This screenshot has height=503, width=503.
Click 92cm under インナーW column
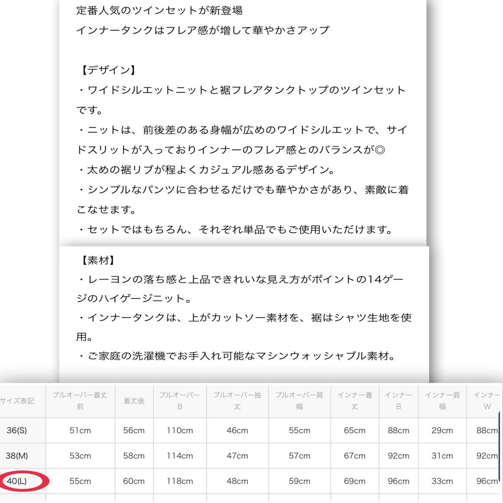click(x=487, y=456)
